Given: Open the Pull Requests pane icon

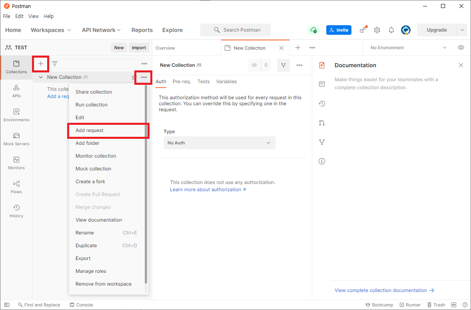Looking at the screenshot, I should 322,123.
